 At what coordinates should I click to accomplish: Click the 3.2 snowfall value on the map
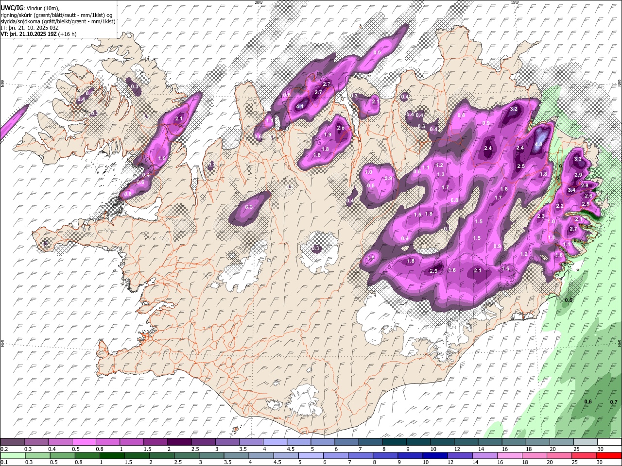pos(514,109)
